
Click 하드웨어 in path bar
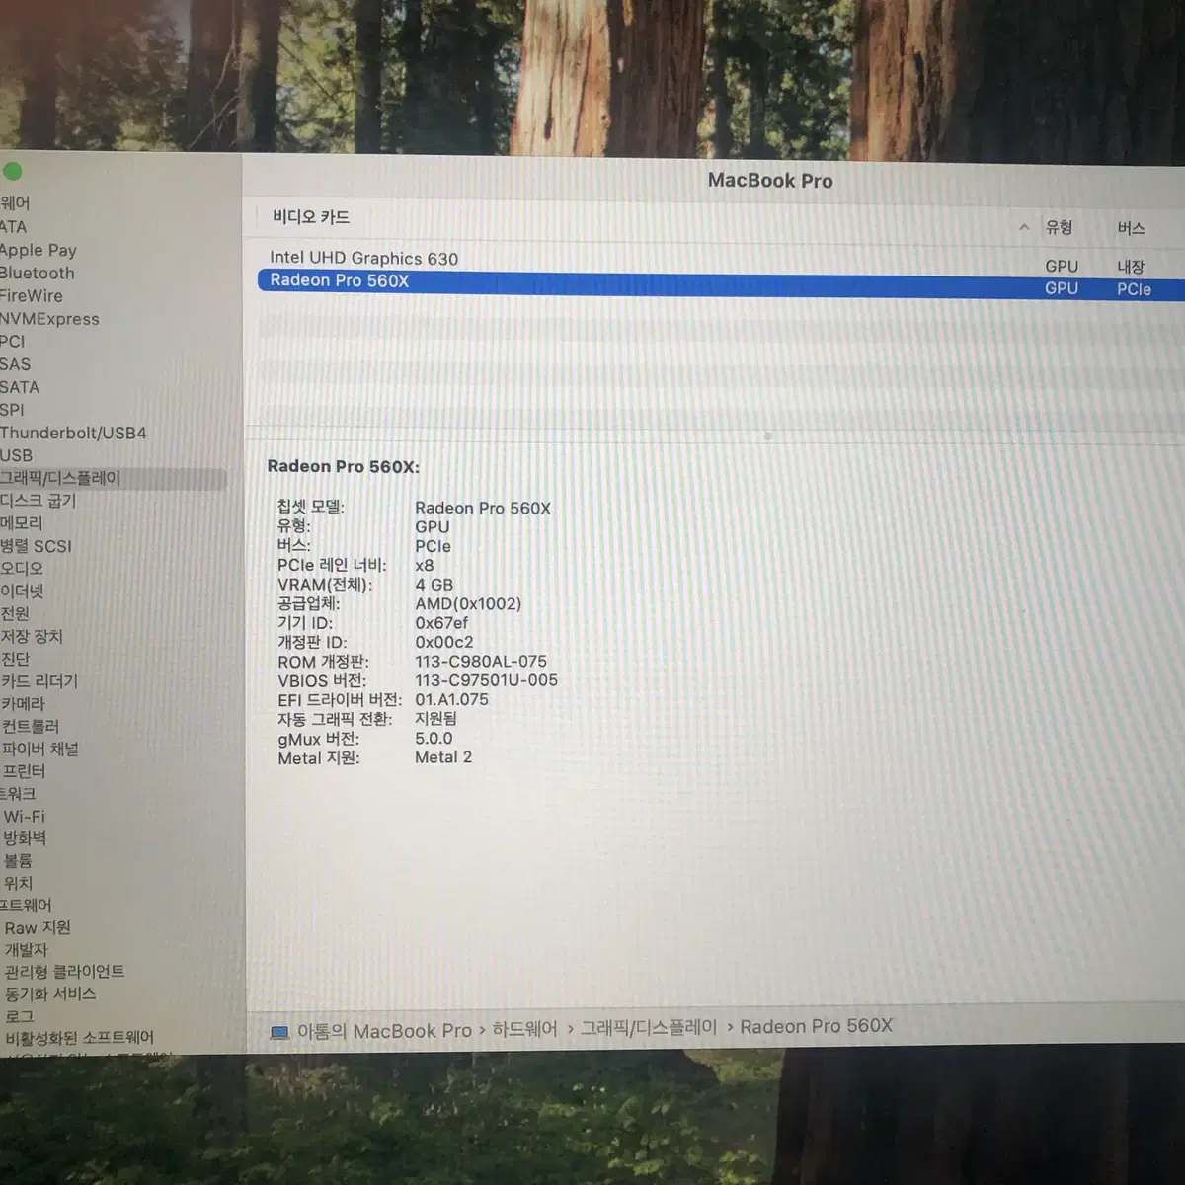524,1029
